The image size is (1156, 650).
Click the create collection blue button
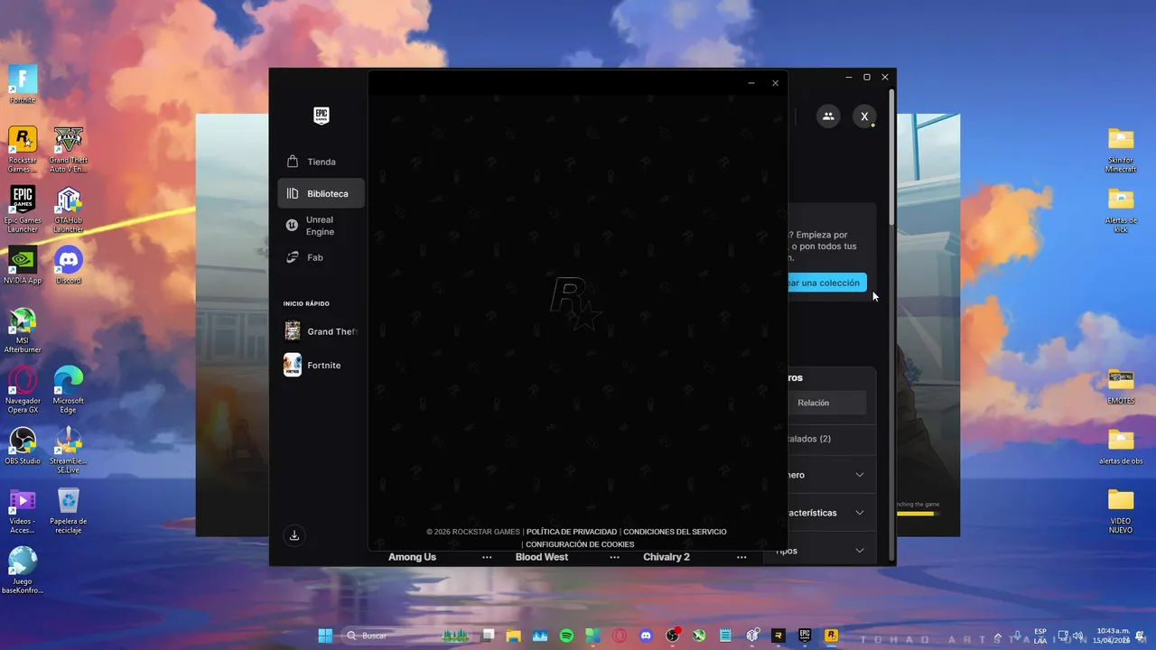pyautogui.click(x=825, y=283)
